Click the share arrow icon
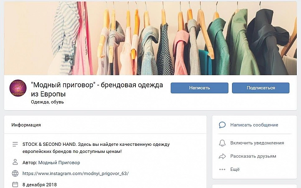 tap(222, 156)
